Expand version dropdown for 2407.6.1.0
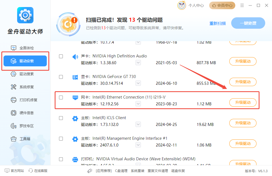Viewport: 272px width, 176px height. coord(138,145)
